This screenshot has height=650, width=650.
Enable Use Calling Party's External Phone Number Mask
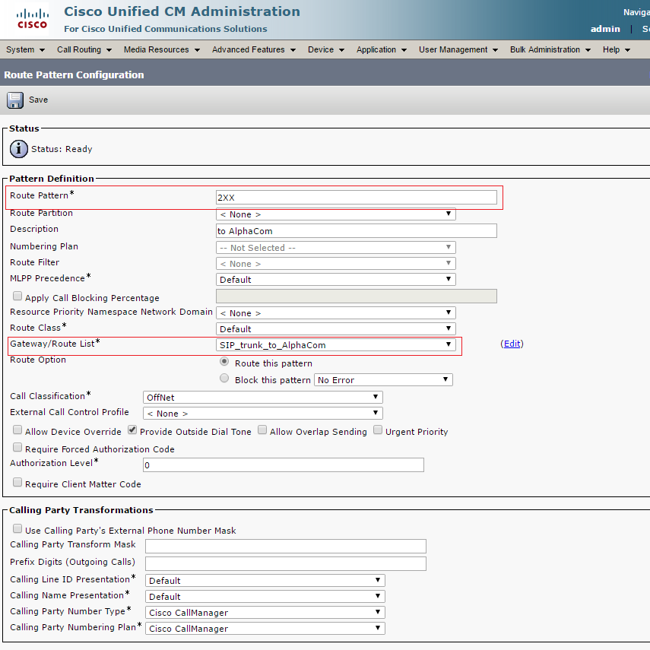pyautogui.click(x=17, y=529)
